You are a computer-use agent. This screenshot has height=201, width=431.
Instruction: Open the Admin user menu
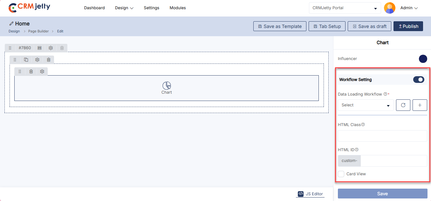[x=408, y=8]
